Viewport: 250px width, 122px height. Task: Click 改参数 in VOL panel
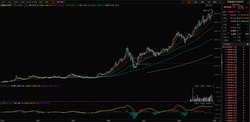(x=197, y=86)
